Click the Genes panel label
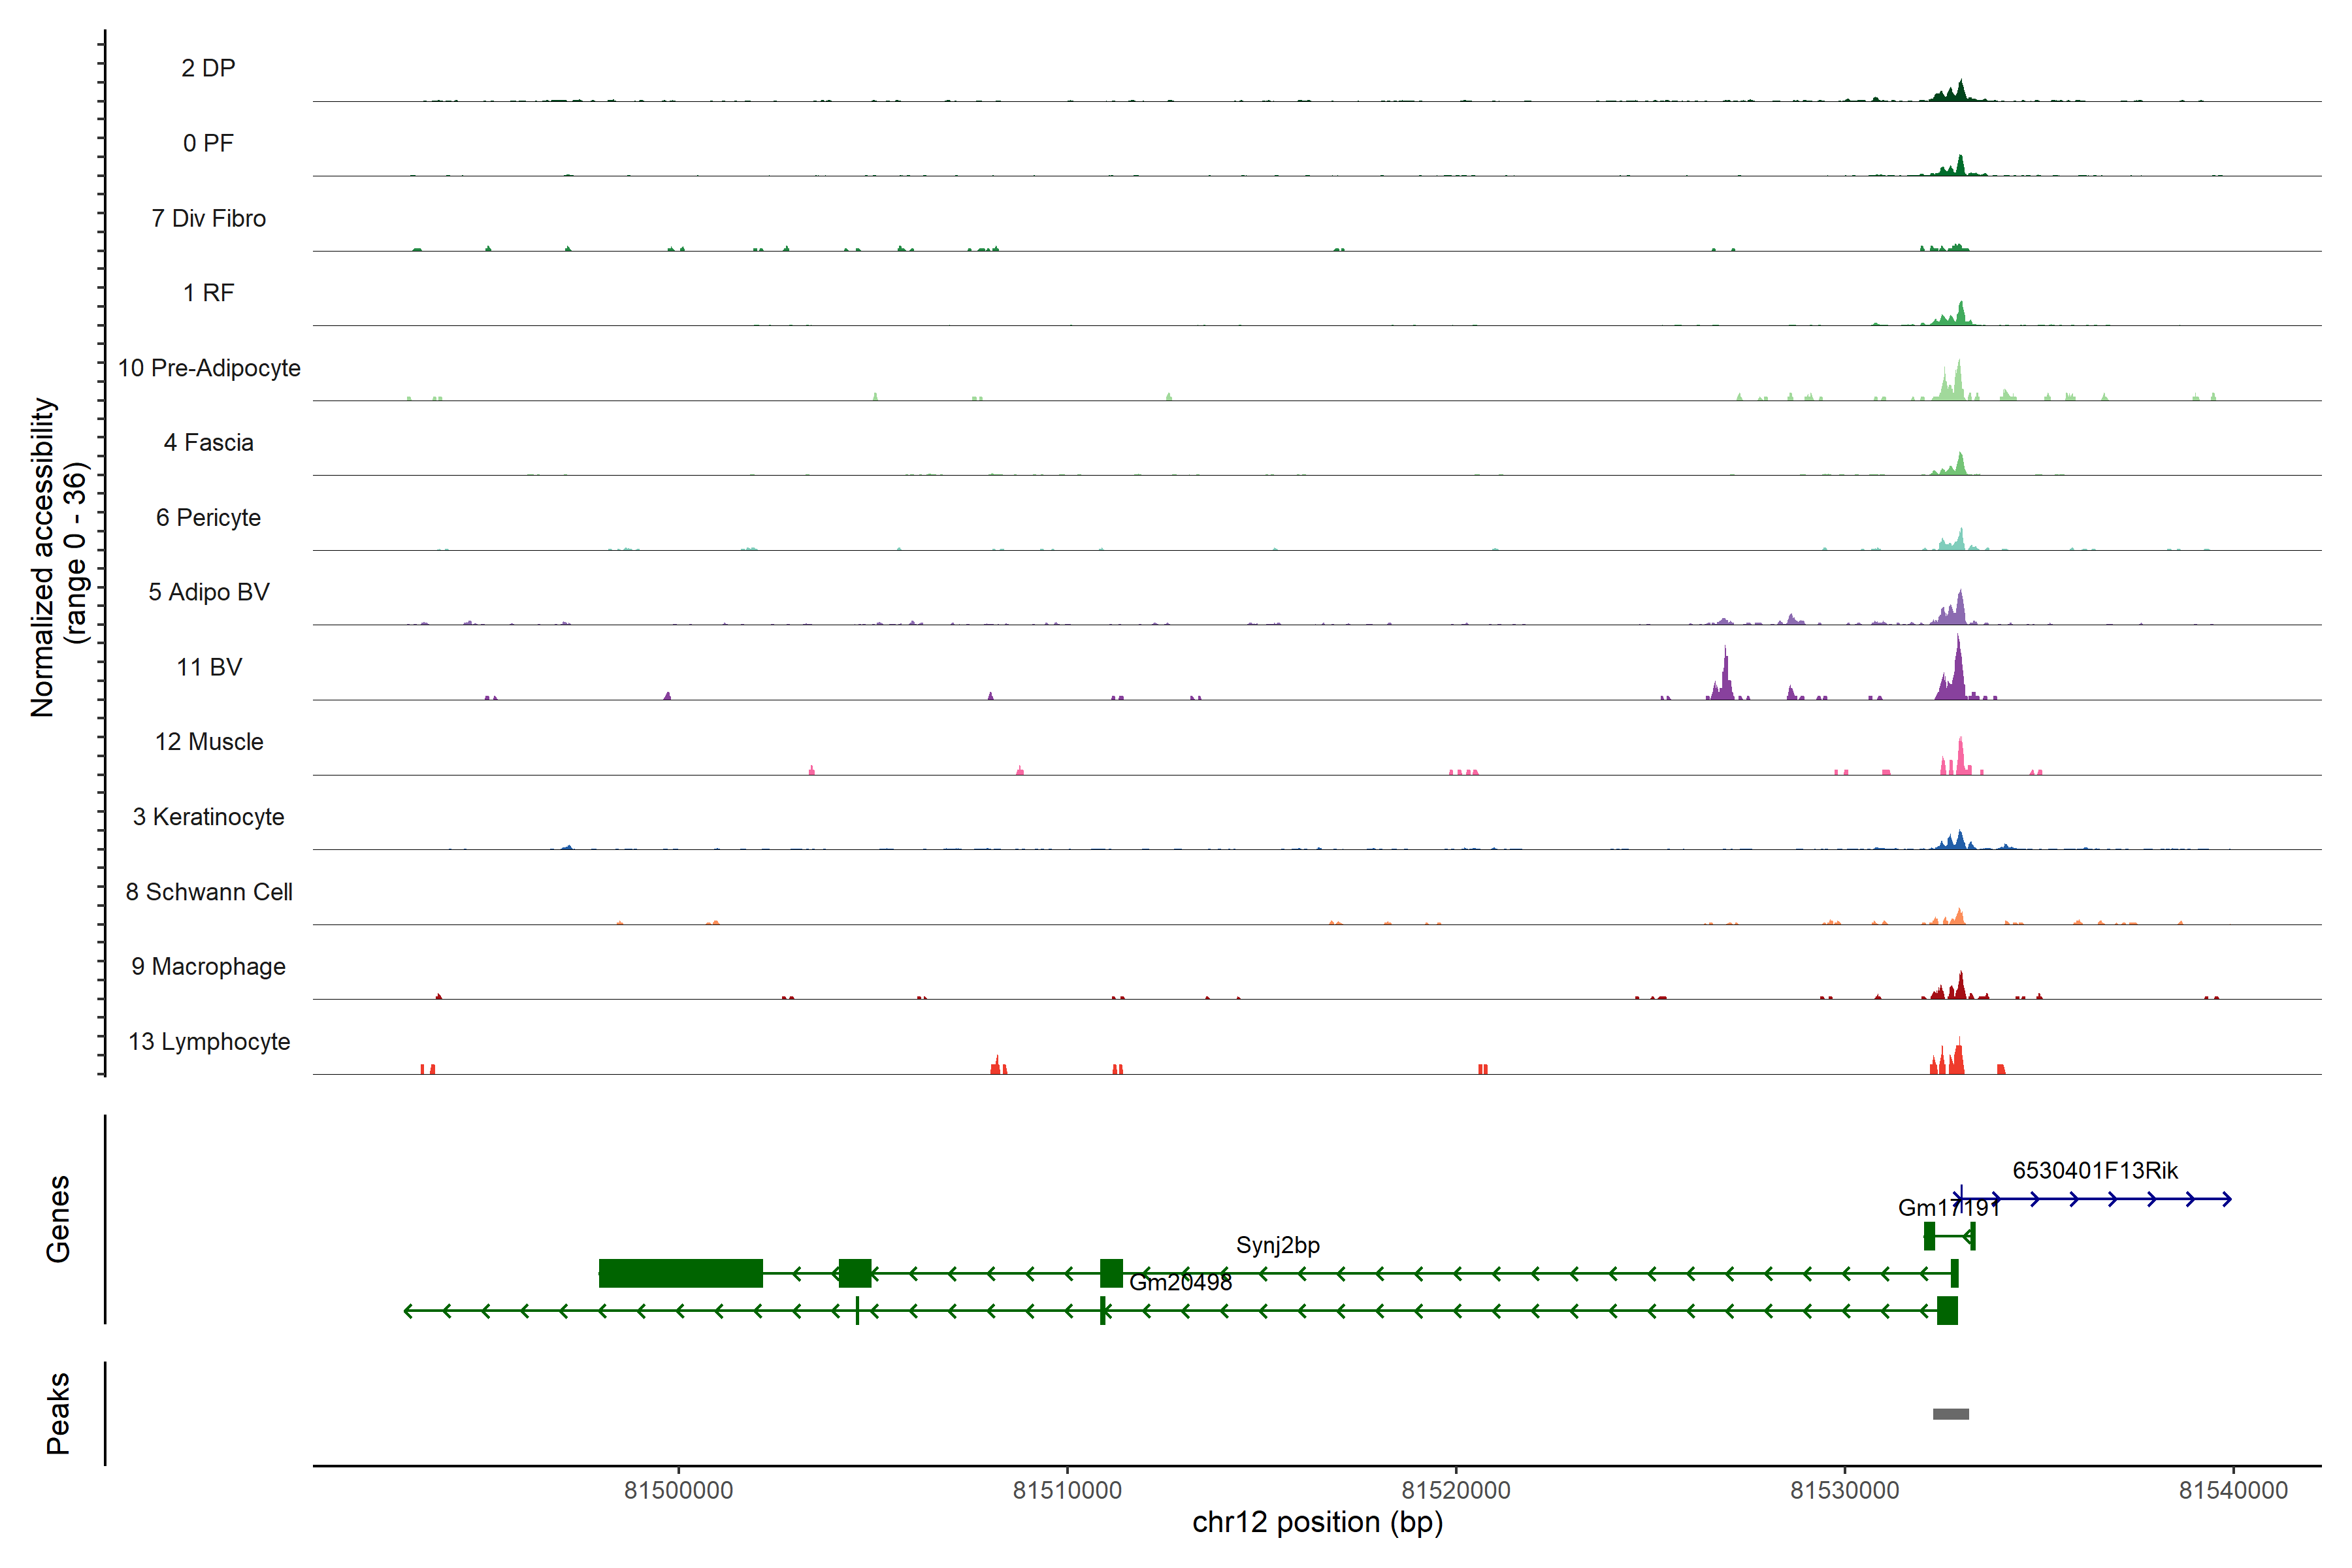The image size is (2352, 1568). (x=58, y=1219)
